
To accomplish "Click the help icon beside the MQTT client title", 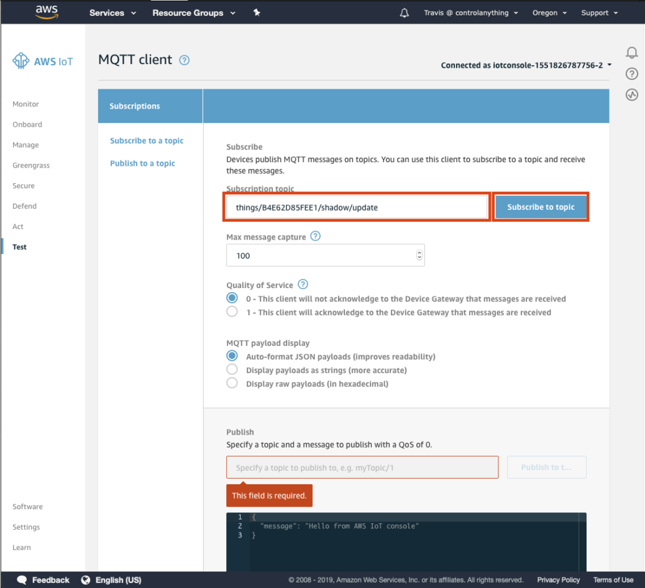I will point(183,60).
